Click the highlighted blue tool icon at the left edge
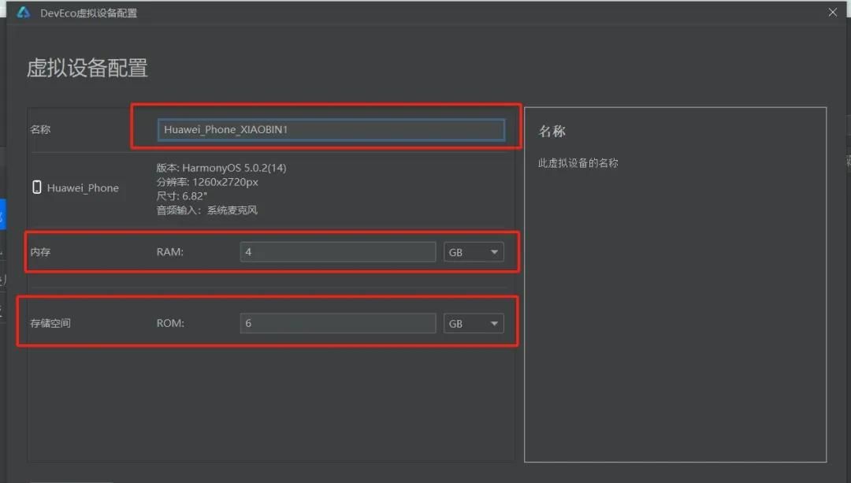Viewport: 851px width, 483px height. (2, 214)
